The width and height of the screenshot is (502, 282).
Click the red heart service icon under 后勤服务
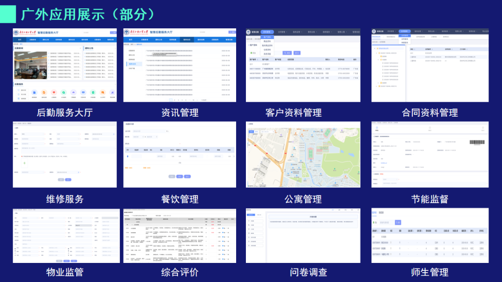pyautogui.click(x=54, y=92)
